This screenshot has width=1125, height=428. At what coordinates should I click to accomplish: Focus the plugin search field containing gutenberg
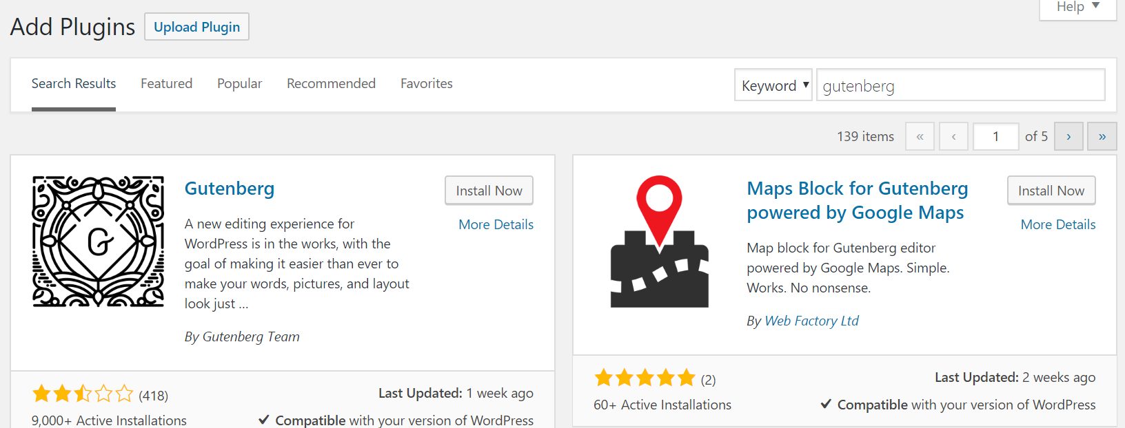[x=961, y=85]
